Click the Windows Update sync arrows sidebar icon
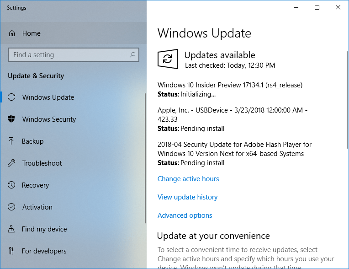This screenshot has width=349, height=269. coord(11,97)
